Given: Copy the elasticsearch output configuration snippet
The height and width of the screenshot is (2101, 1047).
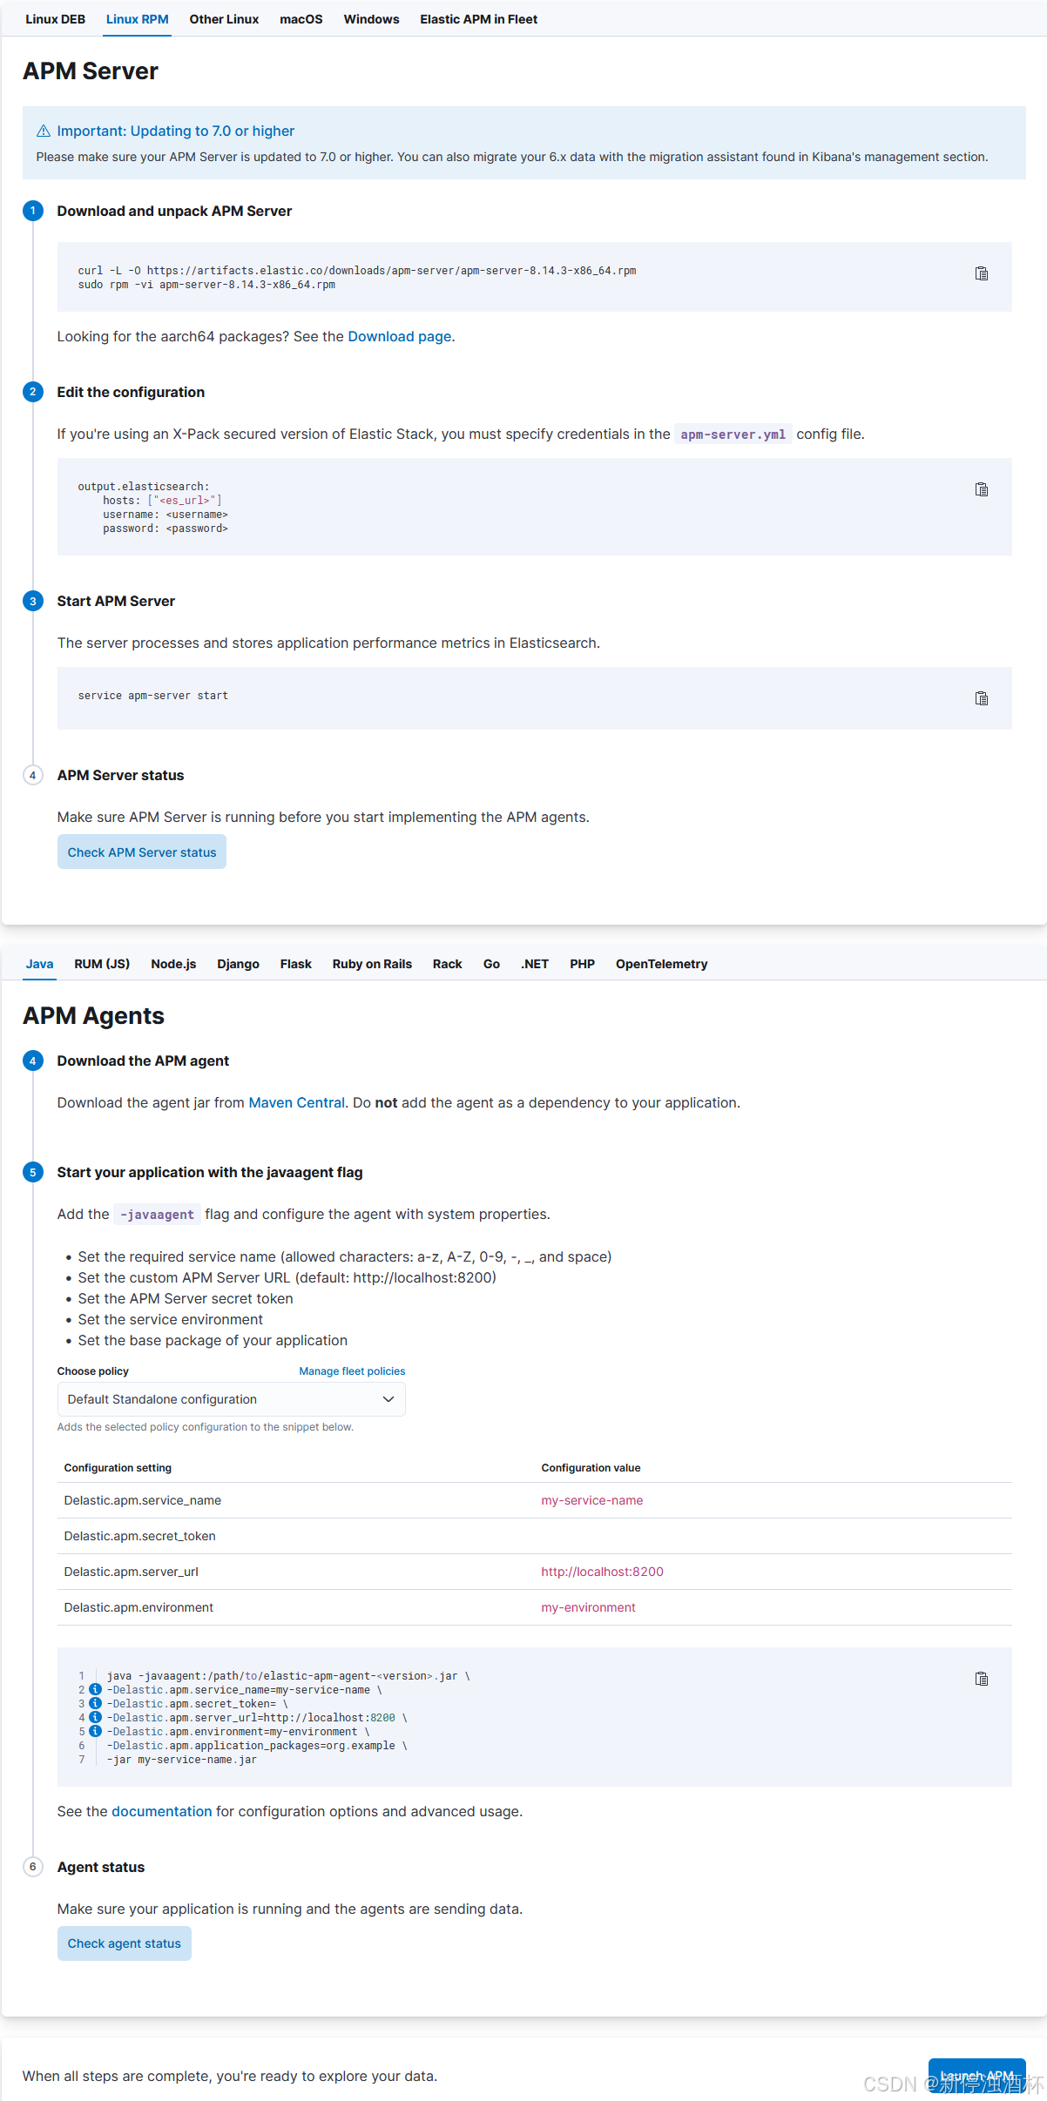Looking at the screenshot, I should coord(982,489).
